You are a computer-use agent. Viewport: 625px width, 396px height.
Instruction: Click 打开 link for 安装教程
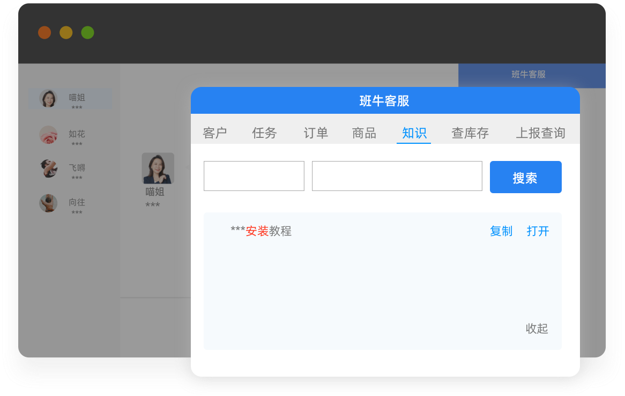click(x=538, y=231)
